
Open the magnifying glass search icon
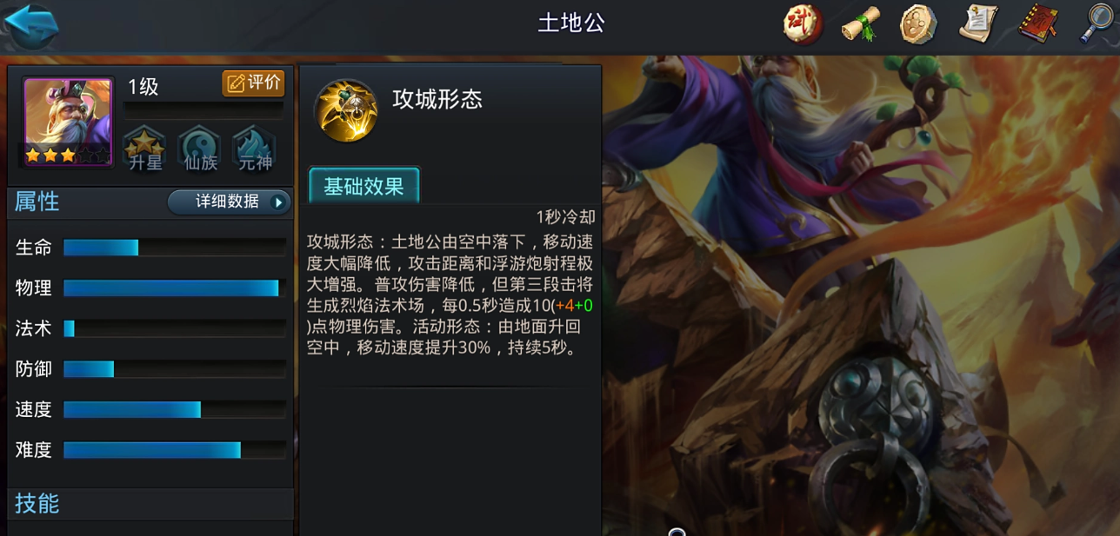pyautogui.click(x=1097, y=23)
